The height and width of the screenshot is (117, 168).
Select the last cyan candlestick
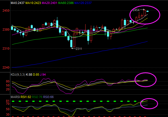point(148,11)
